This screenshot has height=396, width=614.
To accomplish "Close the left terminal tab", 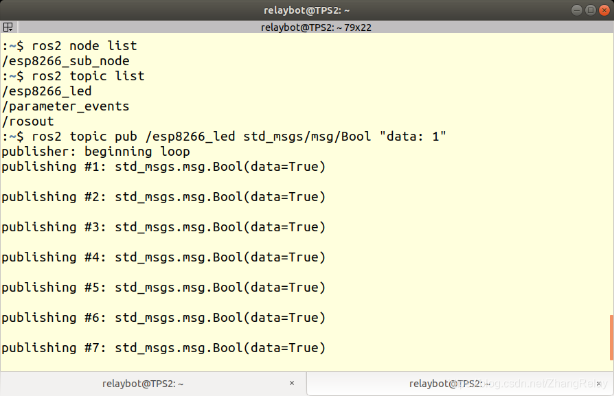I will (x=291, y=383).
